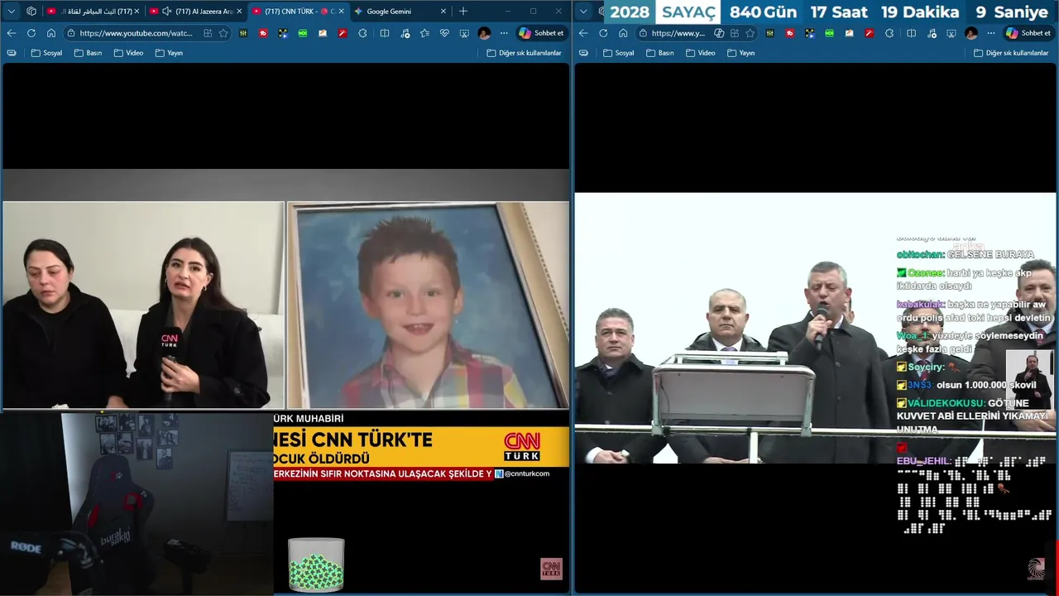Refresh the page in the right browser window

[603, 33]
